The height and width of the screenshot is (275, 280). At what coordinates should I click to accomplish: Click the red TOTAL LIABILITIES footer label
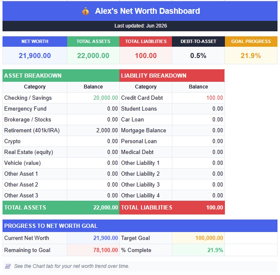pyautogui.click(x=146, y=207)
